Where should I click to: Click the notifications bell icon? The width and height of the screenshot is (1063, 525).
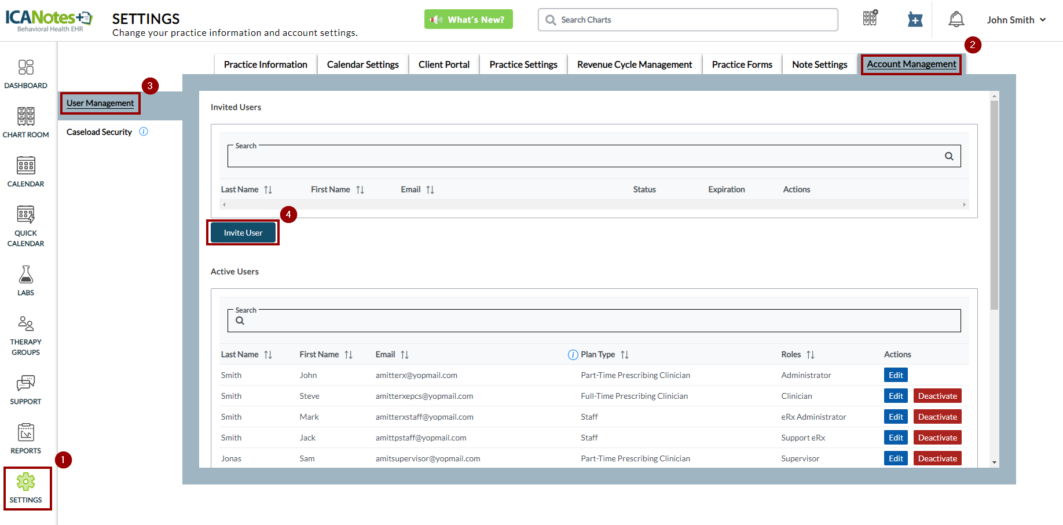click(956, 20)
